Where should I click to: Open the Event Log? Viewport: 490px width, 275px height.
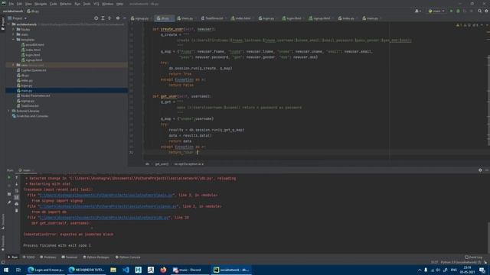tap(473, 257)
